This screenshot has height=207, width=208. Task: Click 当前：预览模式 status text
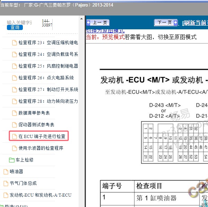pos(105,37)
